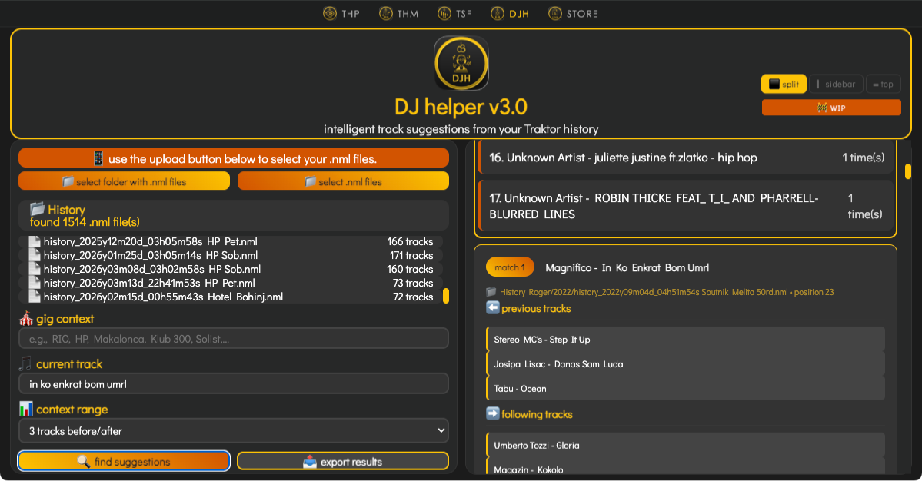Open the THM nav item
The height and width of the screenshot is (481, 922).
coord(398,14)
